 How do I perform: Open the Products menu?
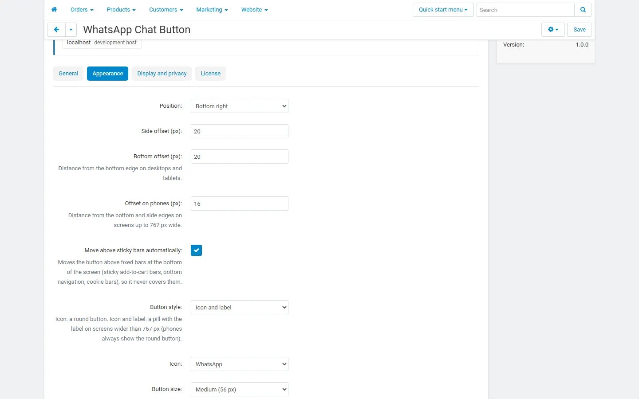[121, 10]
